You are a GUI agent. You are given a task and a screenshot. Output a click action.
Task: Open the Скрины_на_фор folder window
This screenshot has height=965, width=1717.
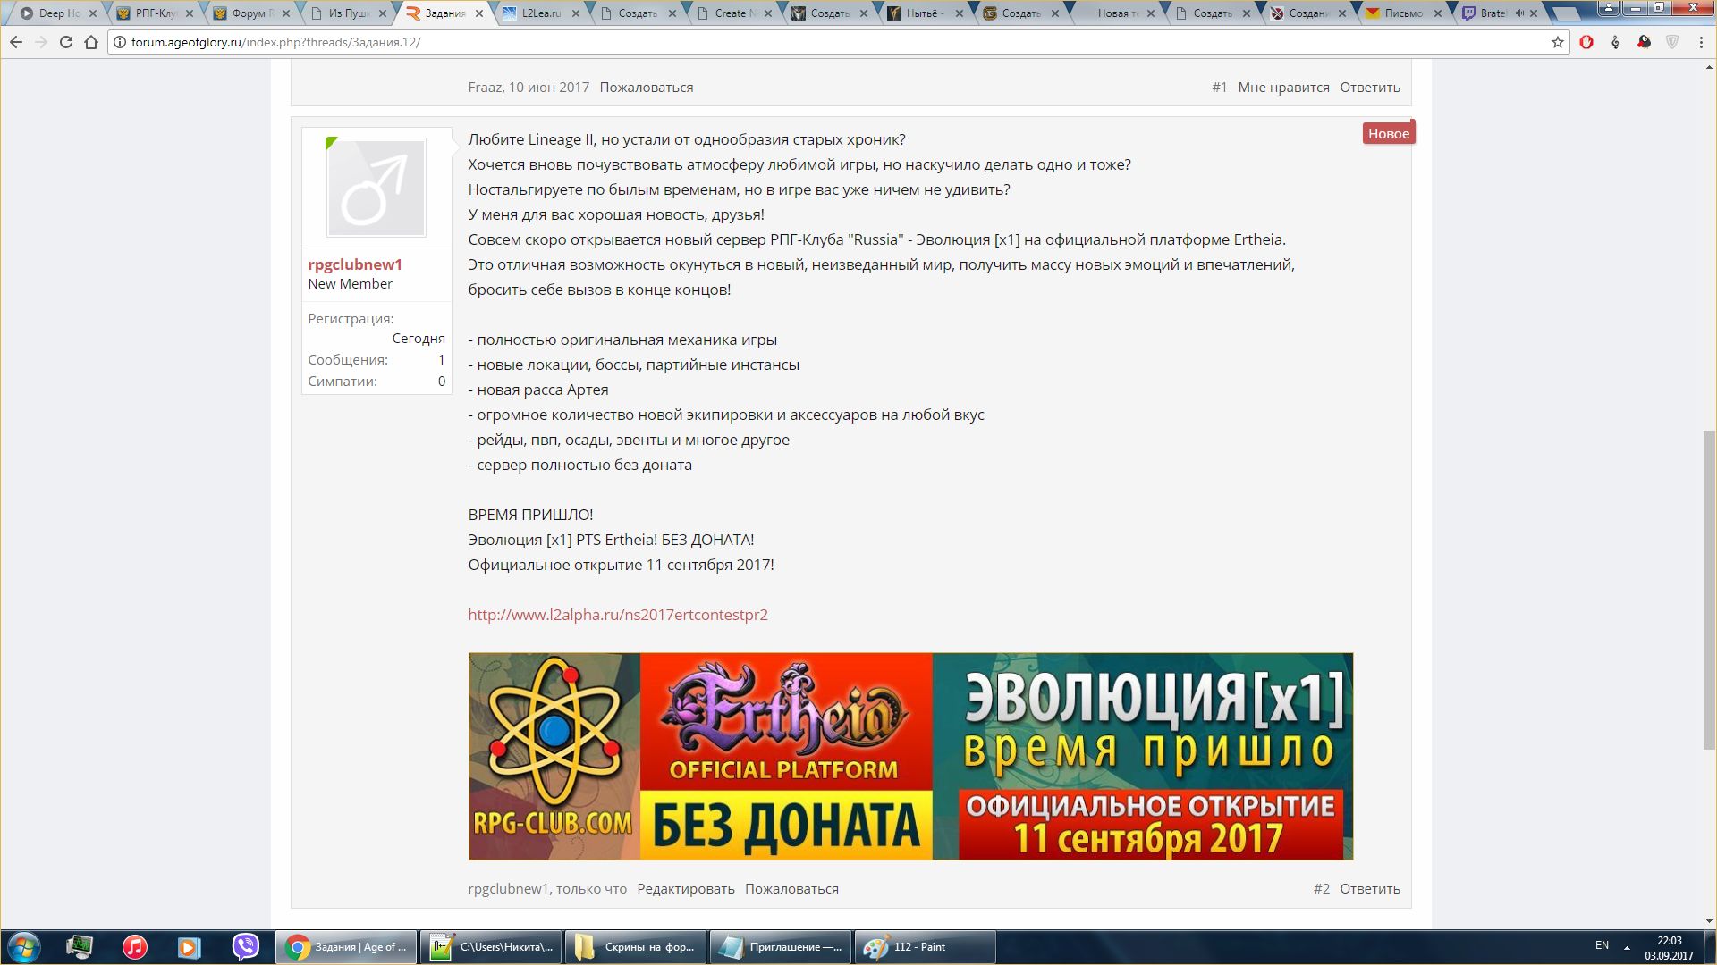pos(637,947)
